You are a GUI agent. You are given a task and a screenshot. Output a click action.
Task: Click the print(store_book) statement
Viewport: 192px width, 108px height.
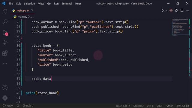(42, 93)
